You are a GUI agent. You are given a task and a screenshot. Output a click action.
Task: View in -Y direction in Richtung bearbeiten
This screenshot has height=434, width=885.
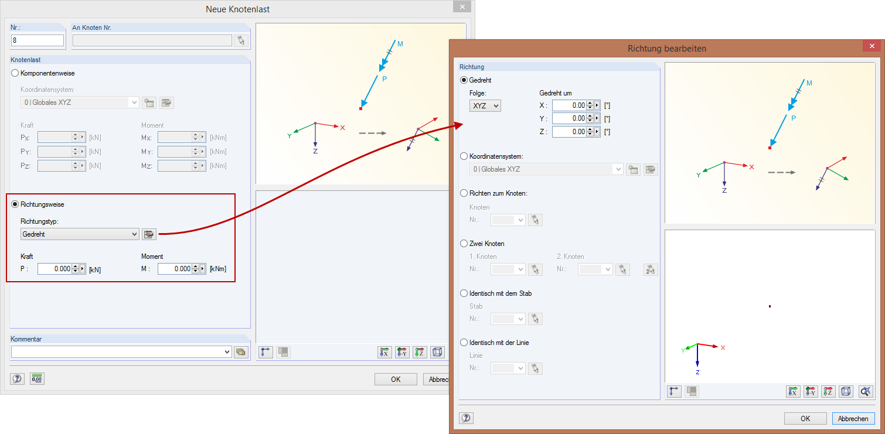(811, 391)
